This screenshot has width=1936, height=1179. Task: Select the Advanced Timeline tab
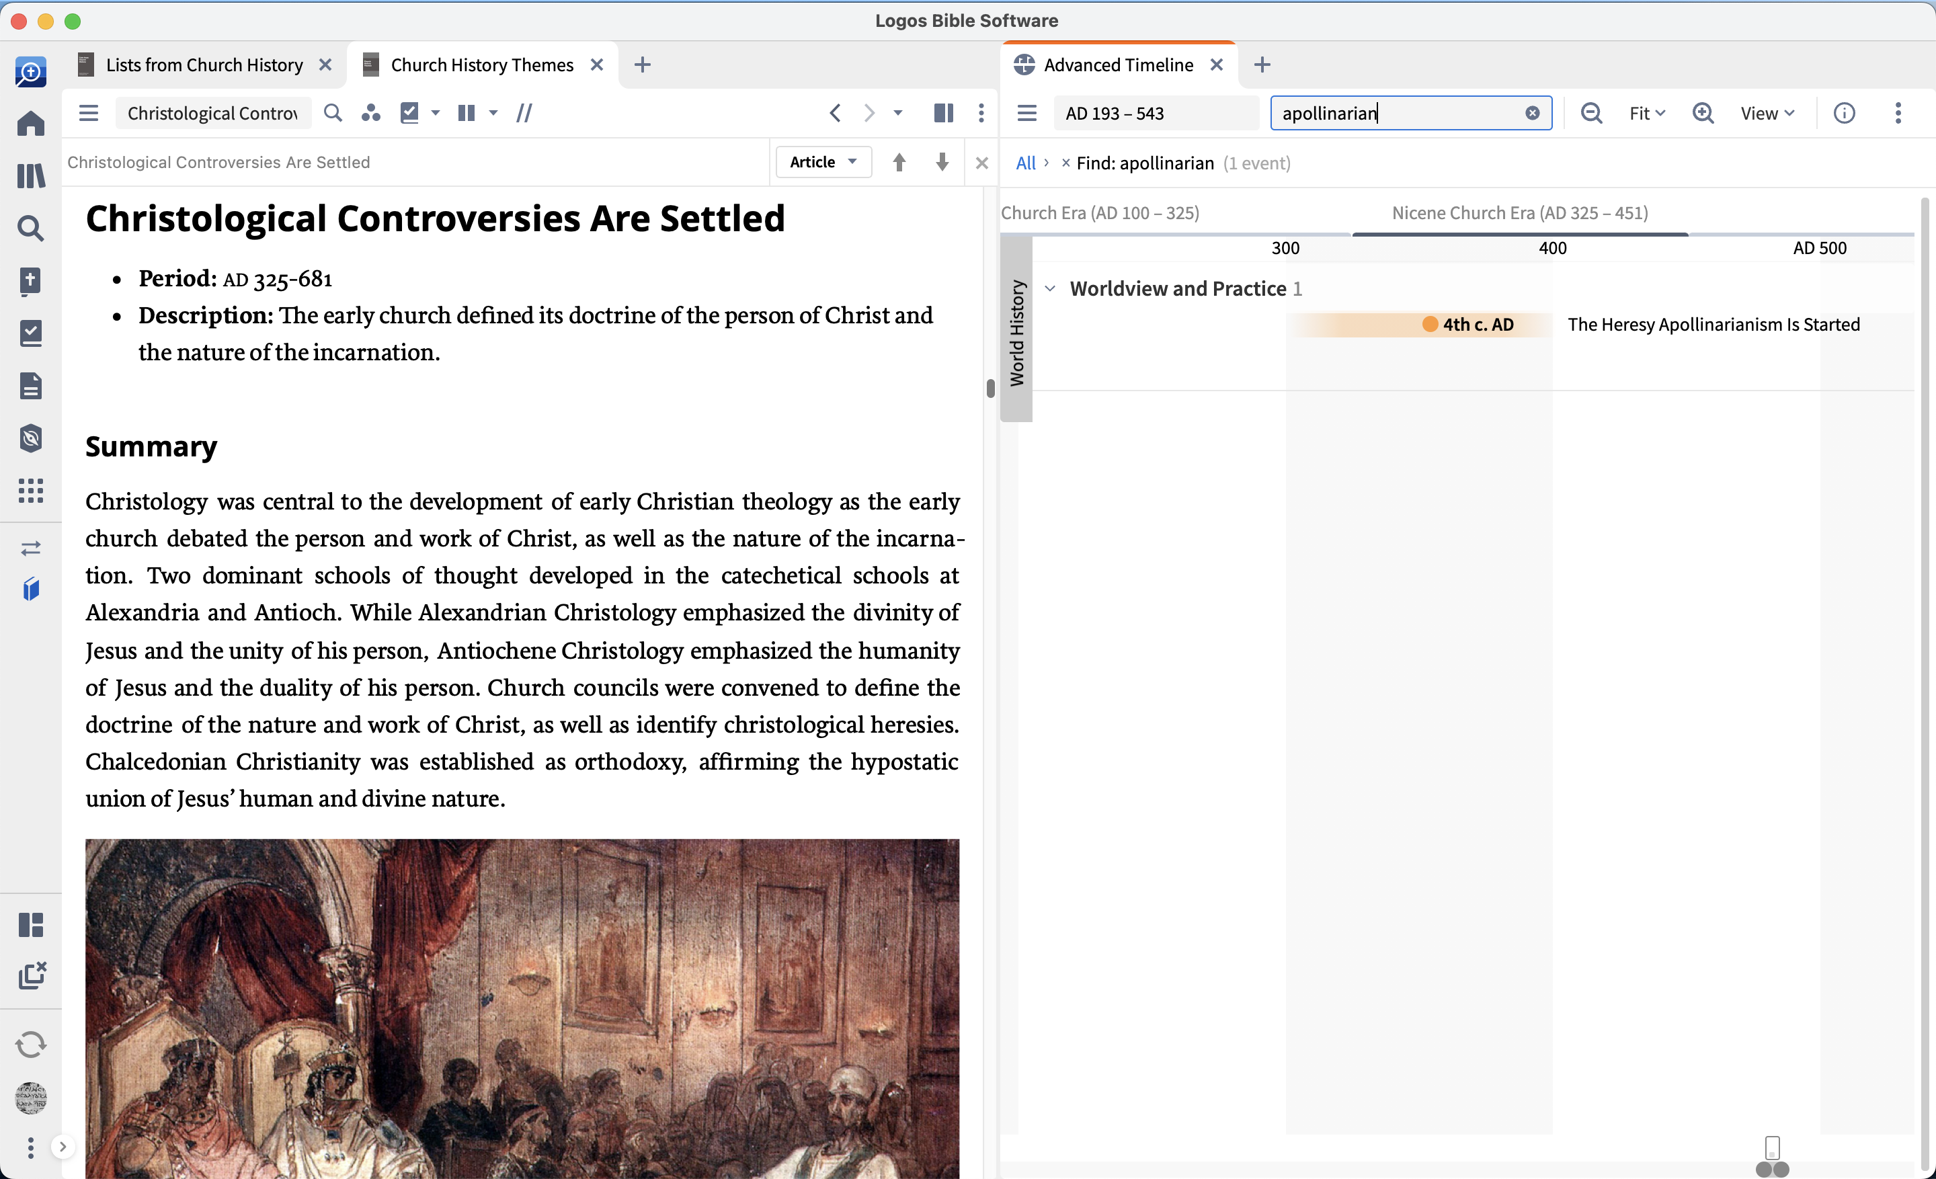pyautogui.click(x=1118, y=65)
